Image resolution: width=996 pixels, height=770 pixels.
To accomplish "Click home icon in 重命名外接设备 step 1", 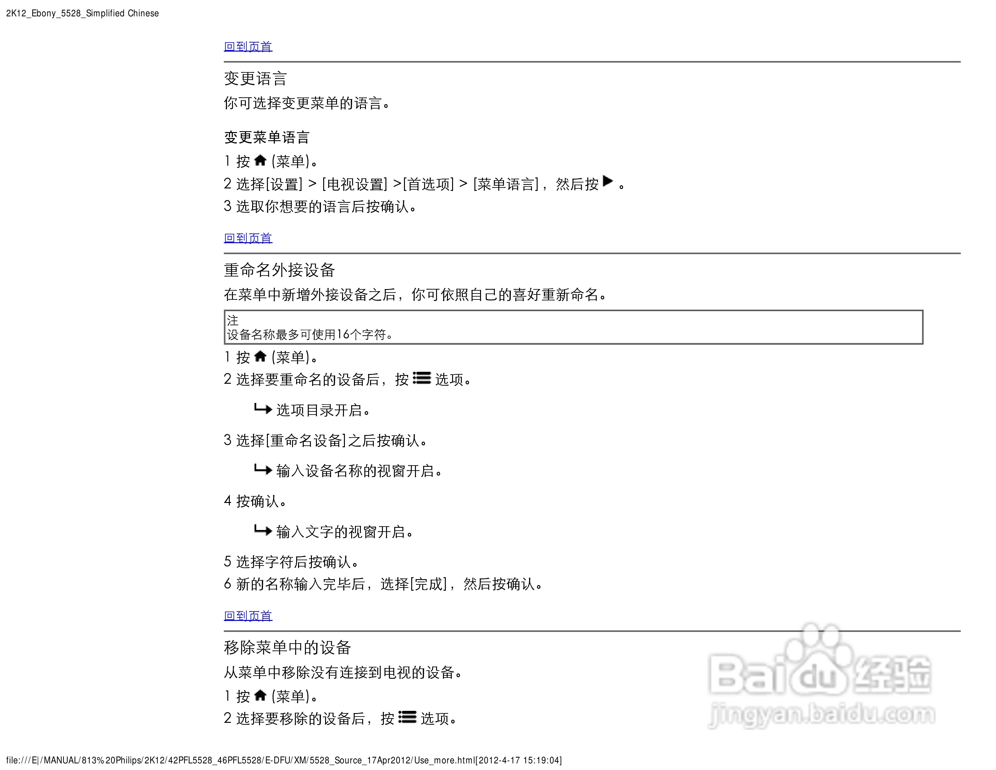I will click(260, 356).
